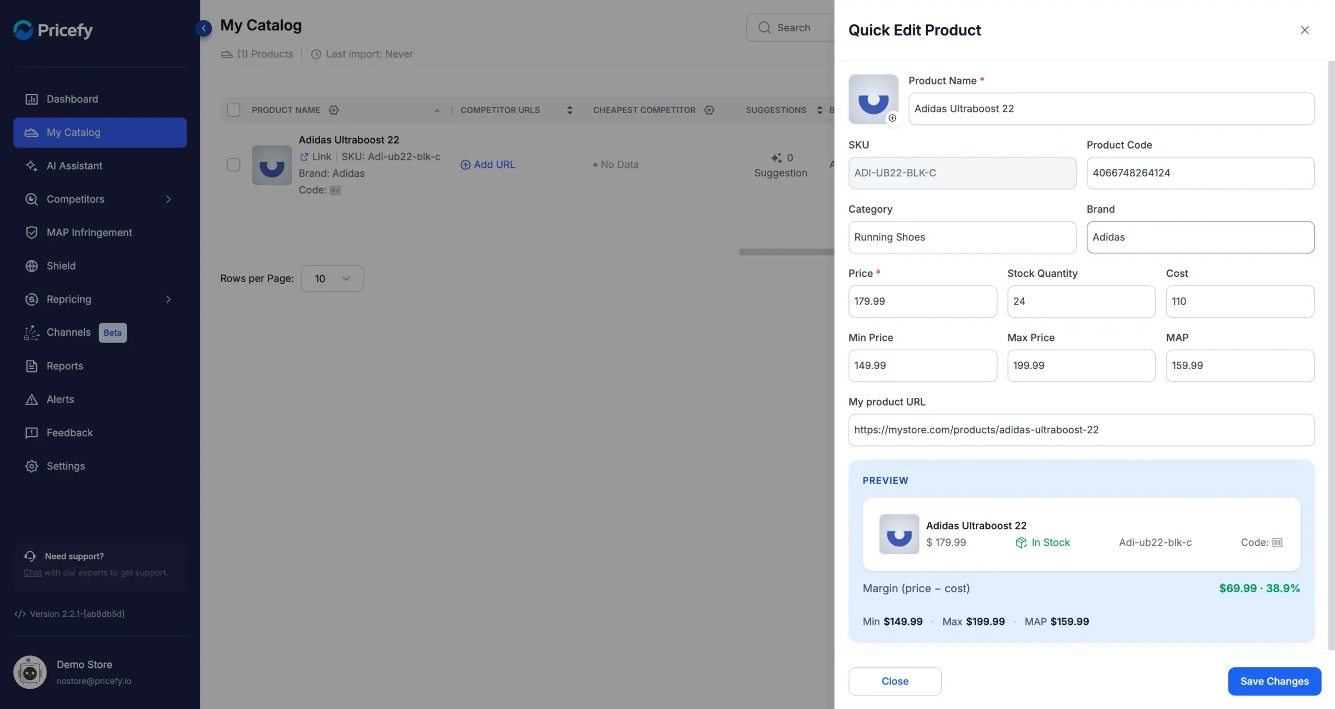Click the Cost field
Viewport: 1335px width, 709px height.
tap(1240, 301)
